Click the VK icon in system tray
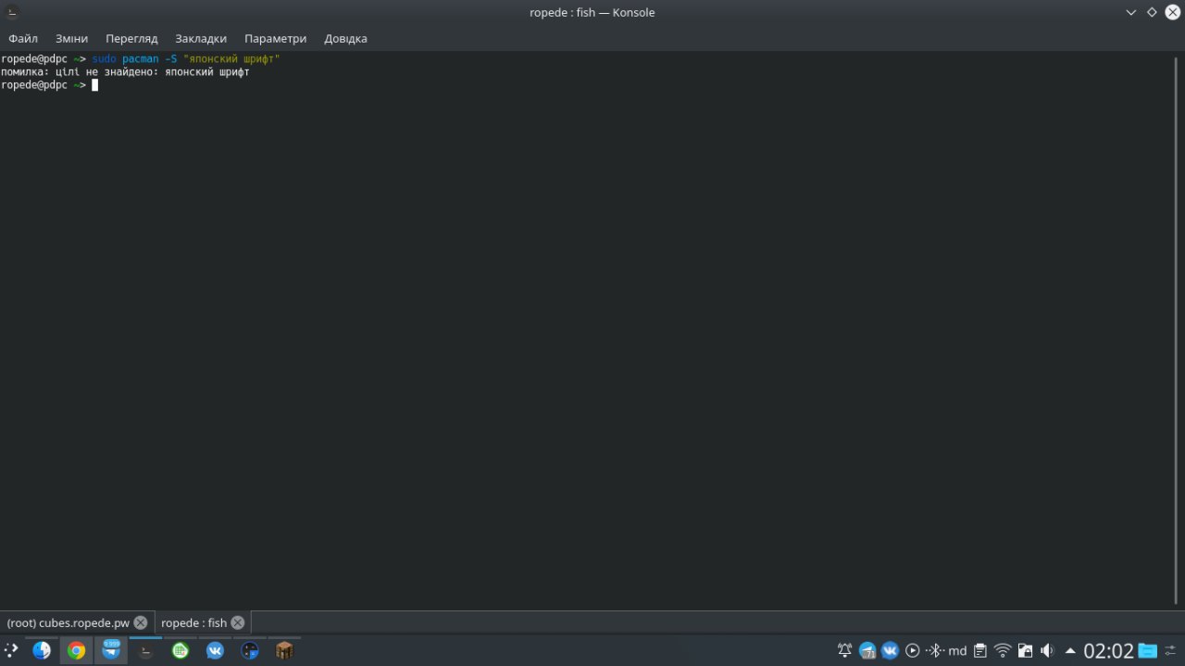This screenshot has height=666, width=1185. [x=890, y=650]
